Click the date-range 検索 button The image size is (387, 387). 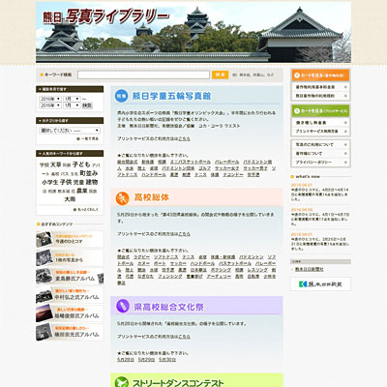[87, 105]
